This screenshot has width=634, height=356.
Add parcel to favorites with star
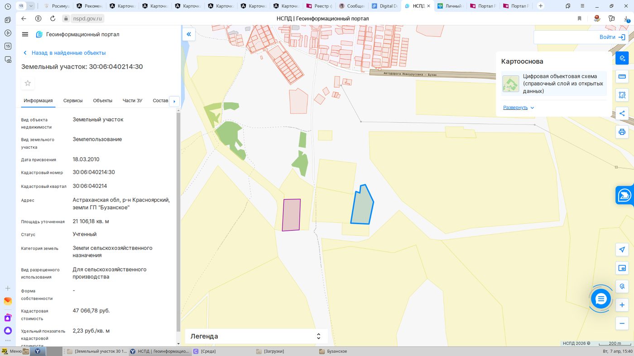click(x=28, y=83)
